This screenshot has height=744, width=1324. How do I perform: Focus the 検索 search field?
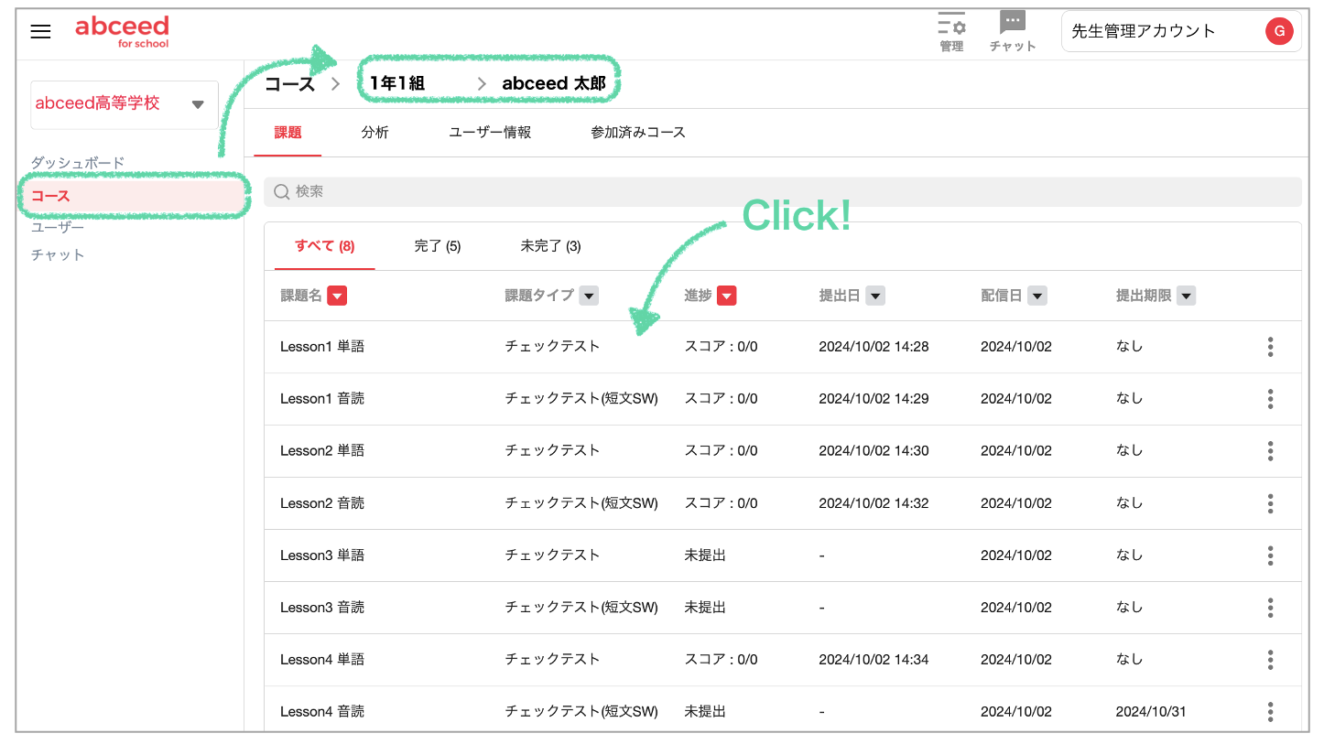point(783,191)
